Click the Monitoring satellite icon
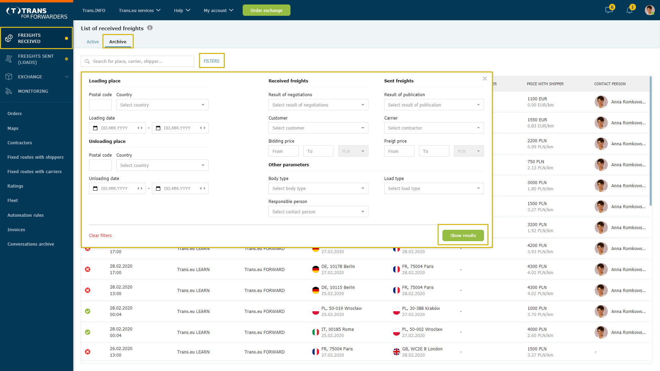 9,91
